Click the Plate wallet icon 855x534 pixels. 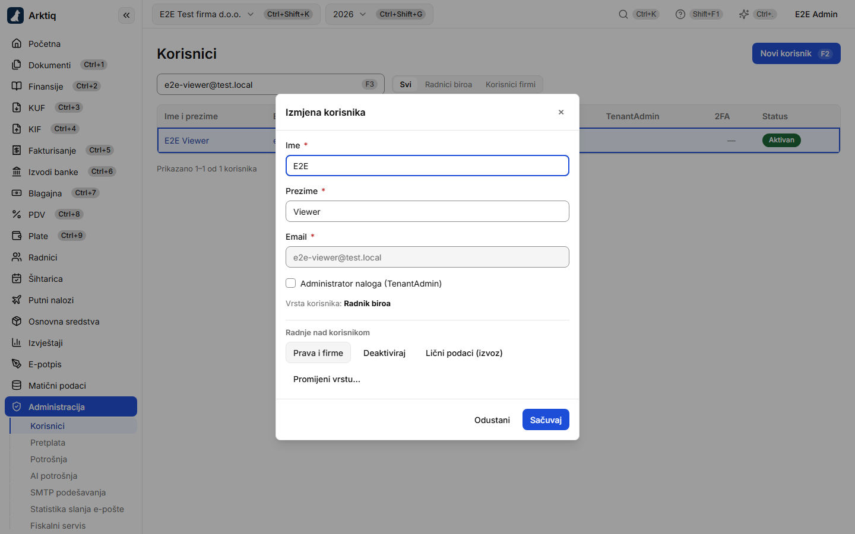pos(17,236)
